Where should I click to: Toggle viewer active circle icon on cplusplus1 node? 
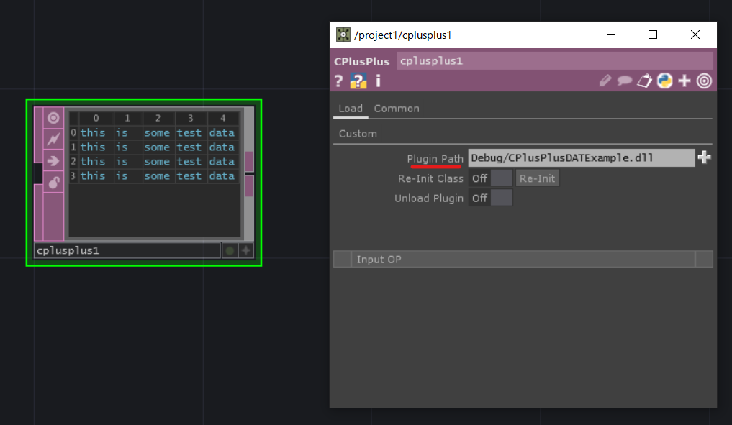[54, 117]
